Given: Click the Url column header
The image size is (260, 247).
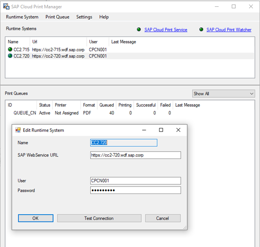Looking at the screenshot, I should (58, 42).
